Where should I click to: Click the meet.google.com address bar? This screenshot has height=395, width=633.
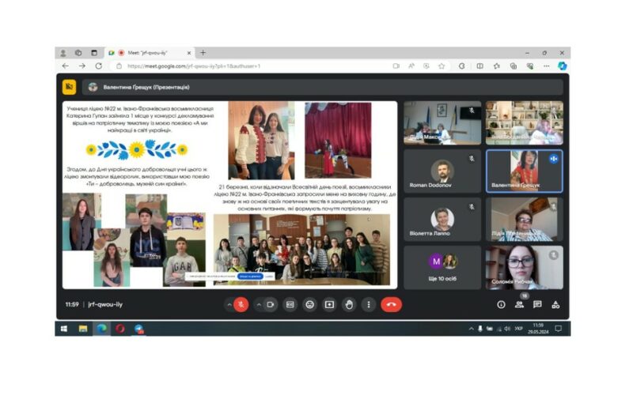coord(237,66)
